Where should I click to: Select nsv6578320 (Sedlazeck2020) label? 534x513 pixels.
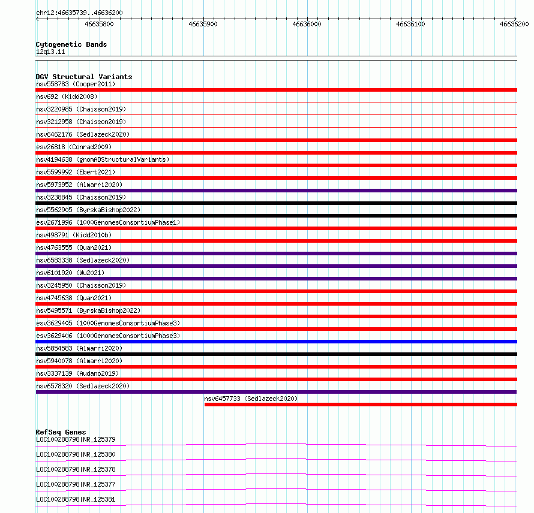click(x=83, y=386)
